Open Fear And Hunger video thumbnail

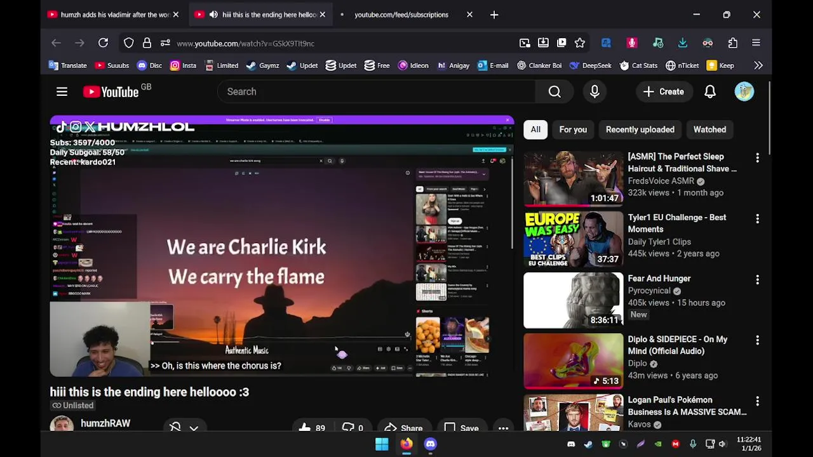coord(574,300)
